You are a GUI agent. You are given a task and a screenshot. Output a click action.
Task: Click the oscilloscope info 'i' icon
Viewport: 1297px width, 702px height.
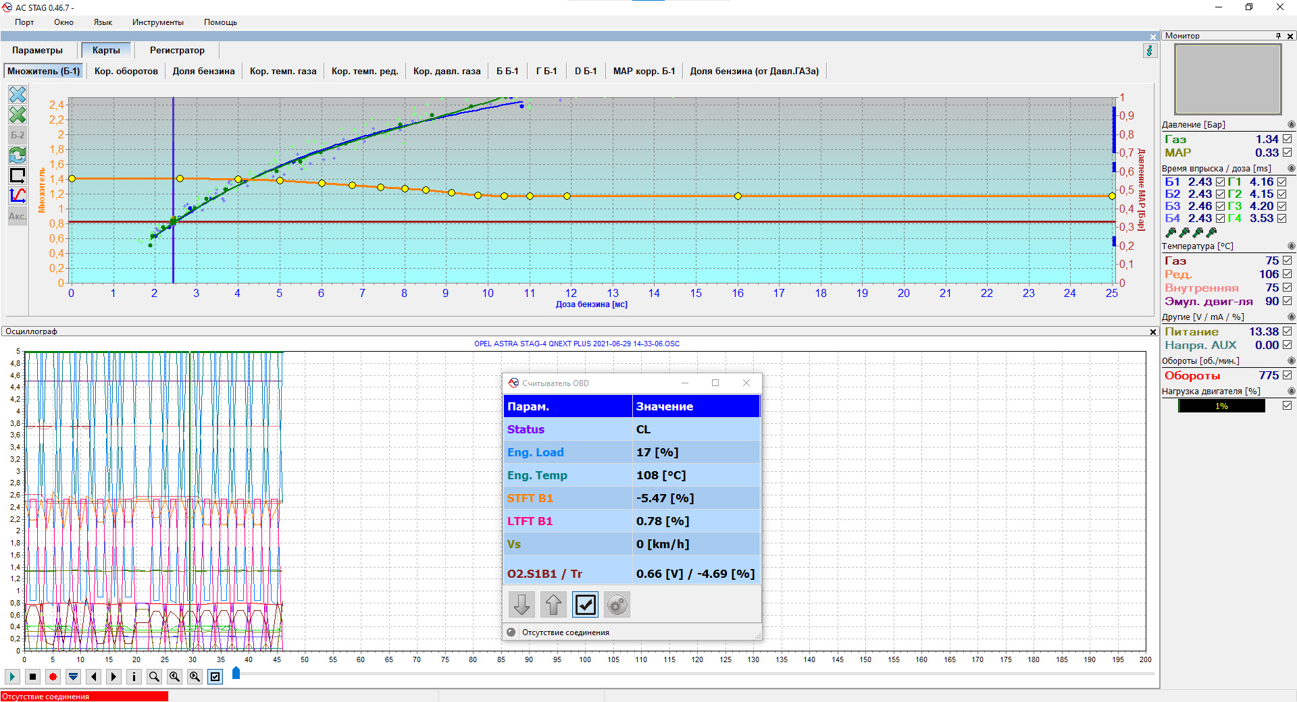(134, 676)
